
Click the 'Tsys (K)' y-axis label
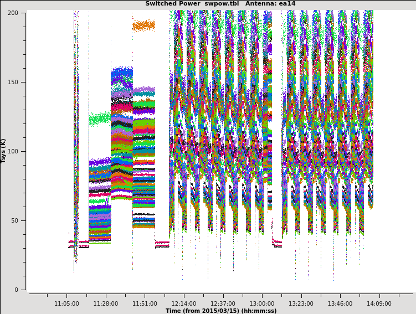point(4,151)
